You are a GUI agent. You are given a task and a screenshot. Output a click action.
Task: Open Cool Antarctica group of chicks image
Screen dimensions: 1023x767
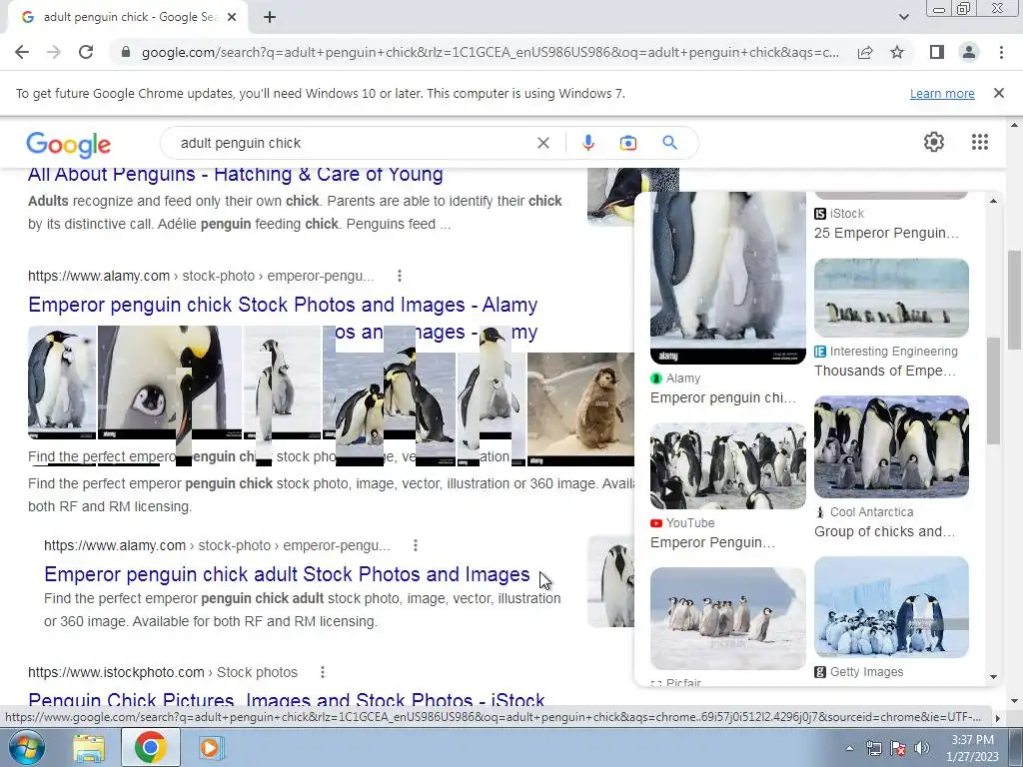click(891, 446)
